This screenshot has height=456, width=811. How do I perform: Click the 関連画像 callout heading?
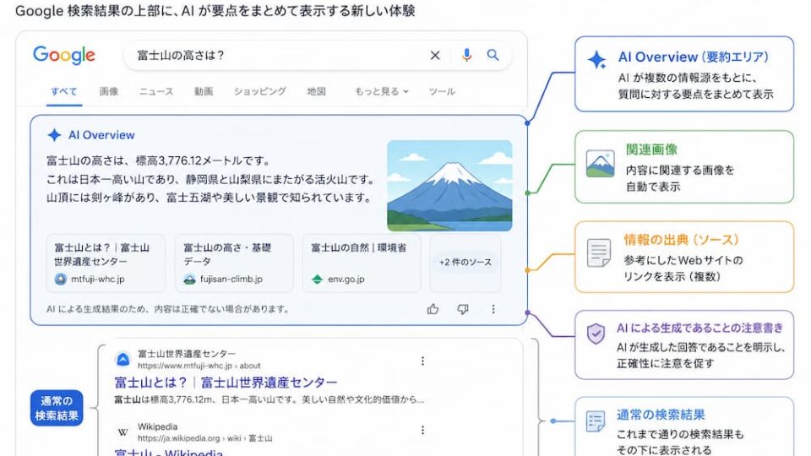[651, 150]
